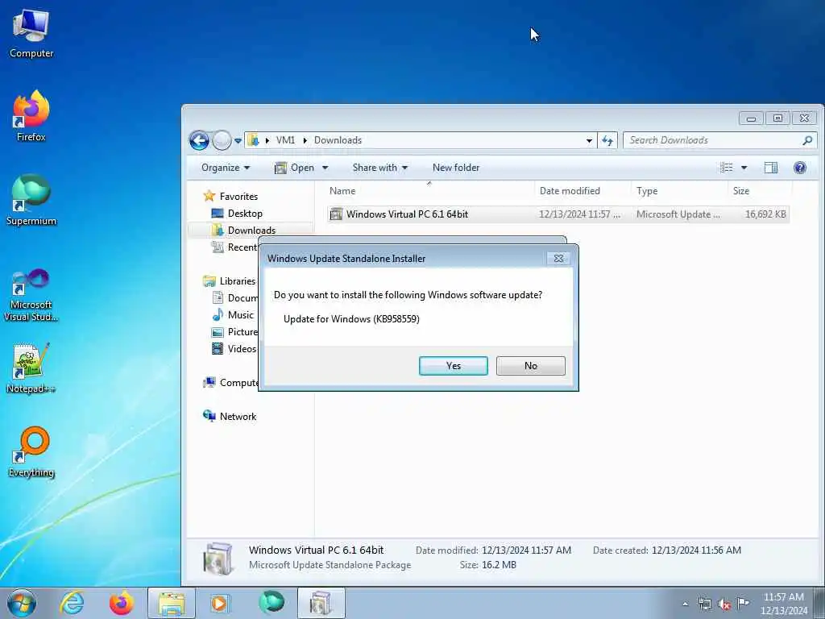825x619 pixels.
Task: Decline the update install with No
Action: (x=530, y=366)
